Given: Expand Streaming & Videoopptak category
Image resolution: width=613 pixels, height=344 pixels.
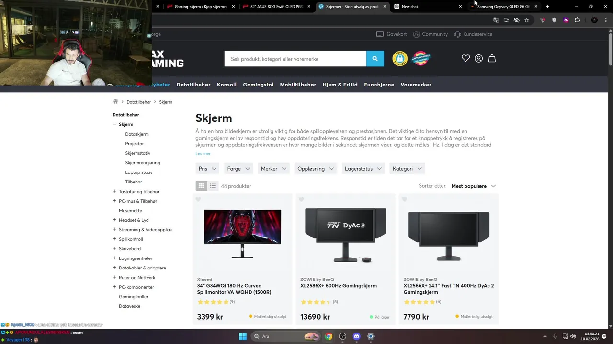Looking at the screenshot, I should (114, 229).
